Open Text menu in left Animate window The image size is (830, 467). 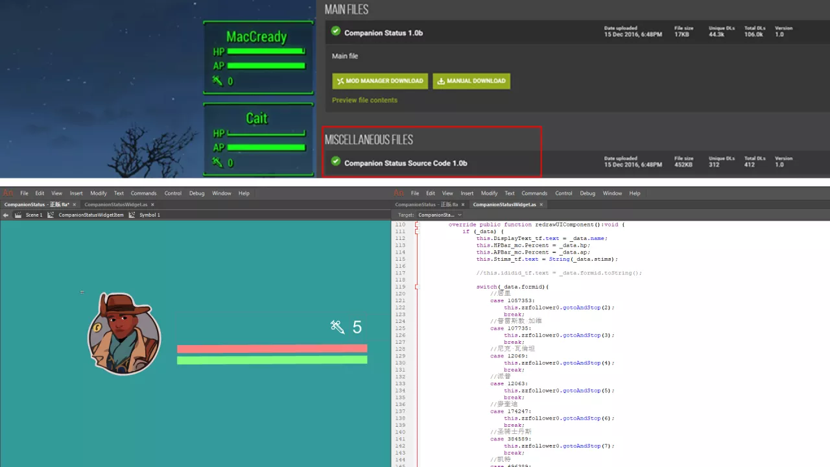[x=119, y=193]
